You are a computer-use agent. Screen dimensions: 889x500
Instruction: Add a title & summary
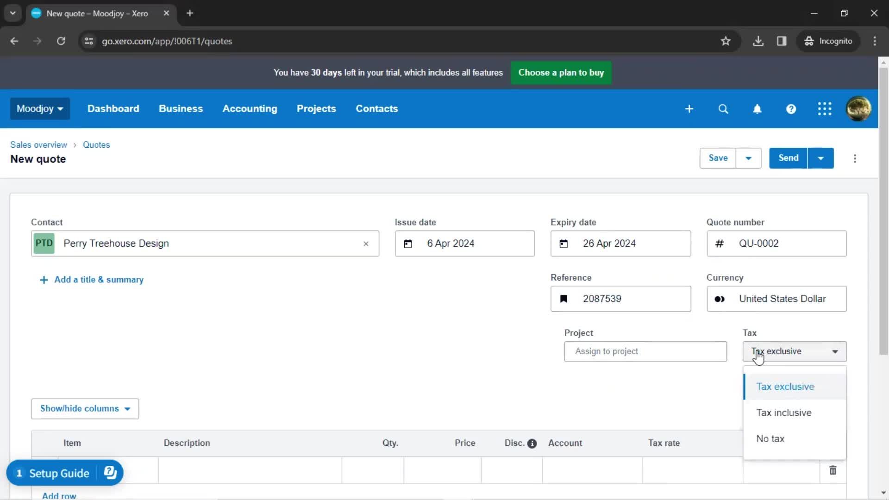pos(92,280)
